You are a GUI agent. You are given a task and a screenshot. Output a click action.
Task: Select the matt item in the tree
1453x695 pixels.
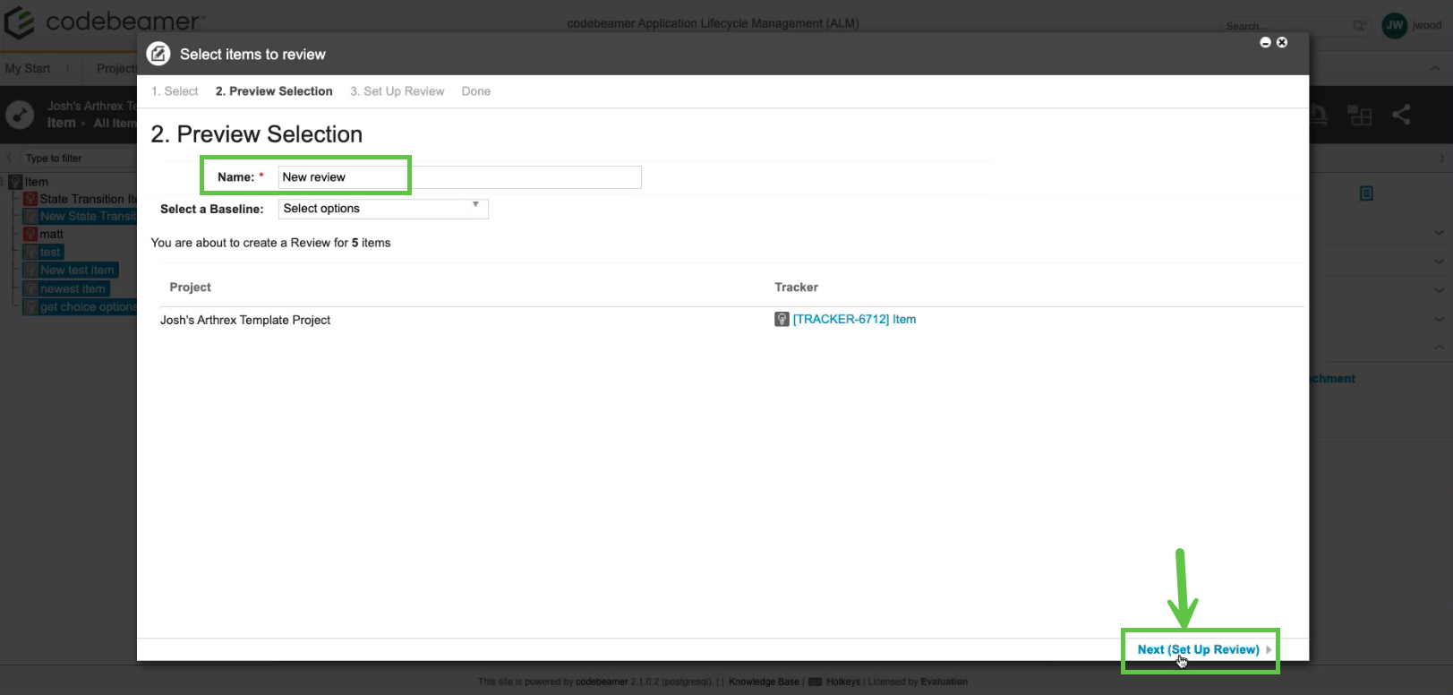click(x=51, y=235)
